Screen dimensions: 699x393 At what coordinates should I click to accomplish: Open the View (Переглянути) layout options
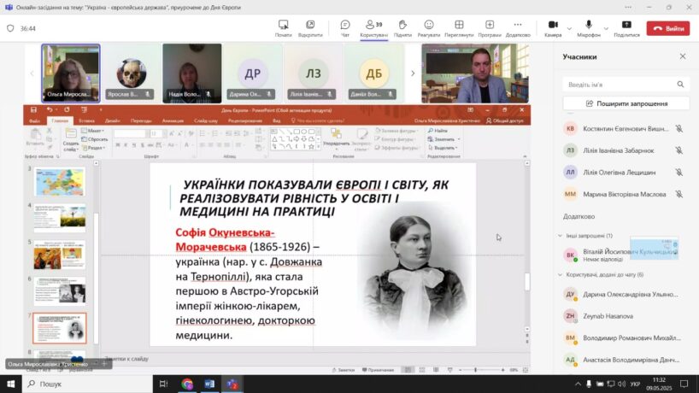pyautogui.click(x=459, y=25)
